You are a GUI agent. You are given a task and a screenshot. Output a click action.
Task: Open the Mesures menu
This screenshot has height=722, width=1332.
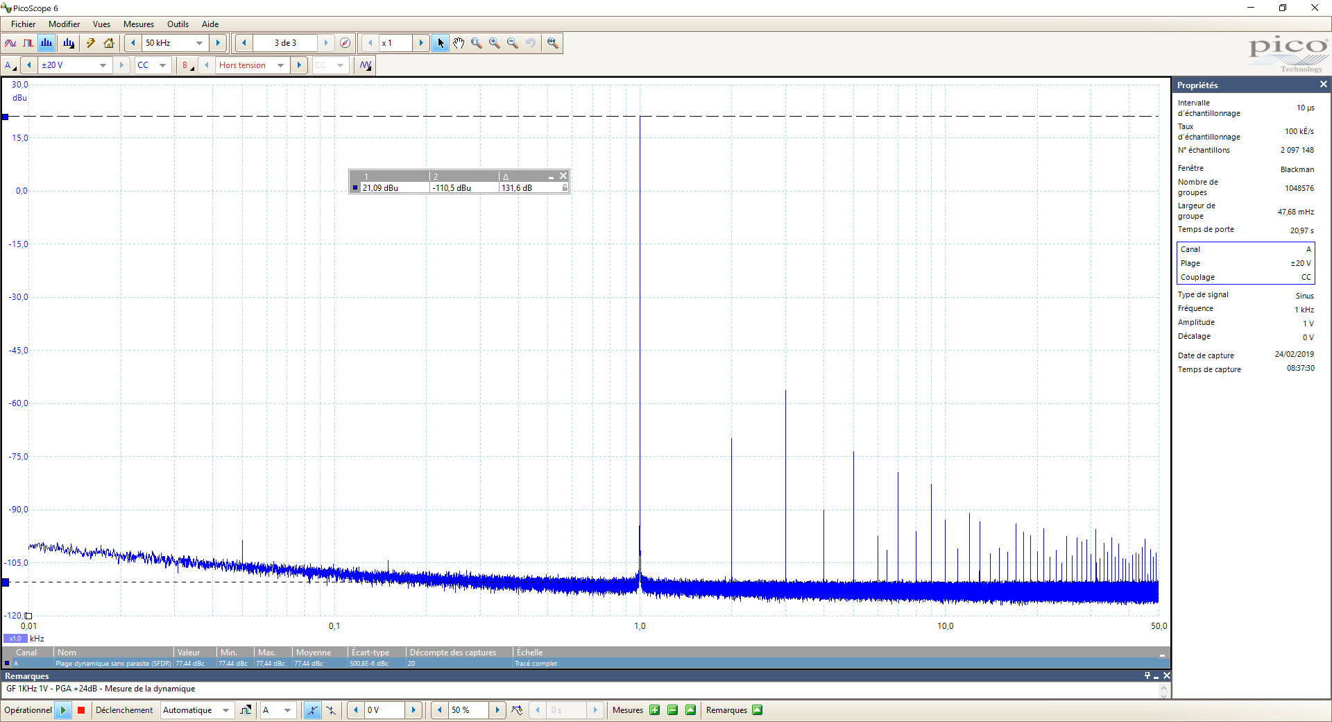click(x=139, y=24)
